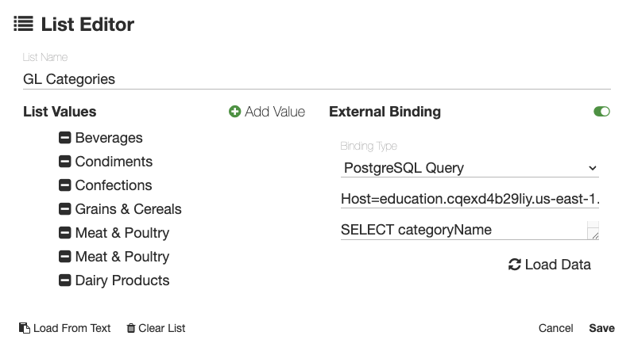Select the Dairy Products value text
The height and width of the screenshot is (351, 634).
point(122,280)
